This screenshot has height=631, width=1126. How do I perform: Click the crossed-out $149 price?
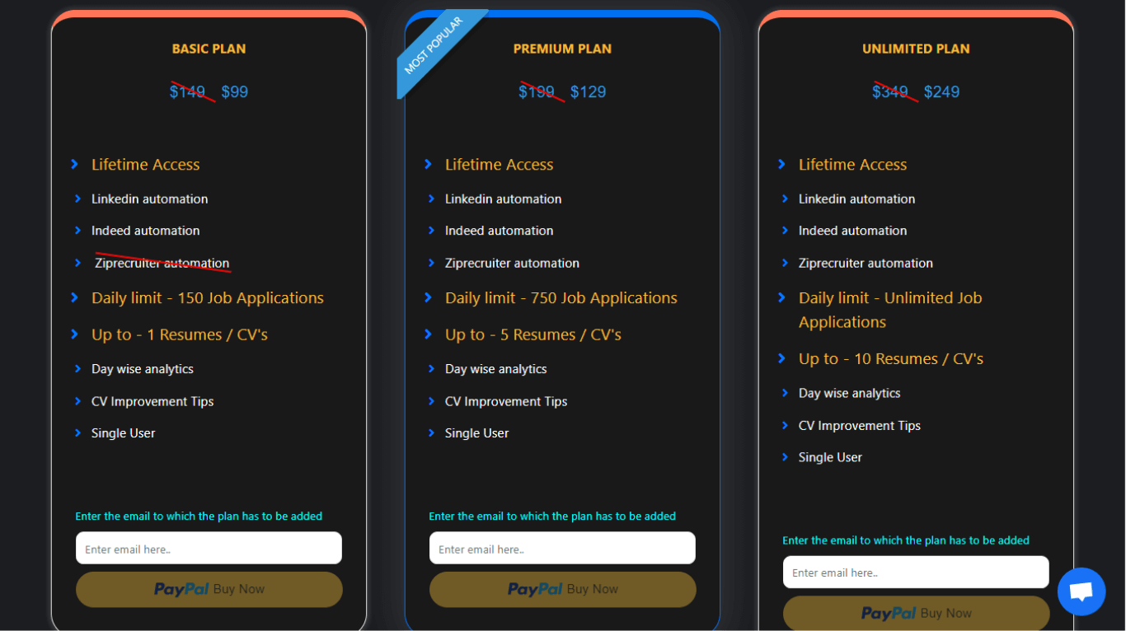pos(190,91)
